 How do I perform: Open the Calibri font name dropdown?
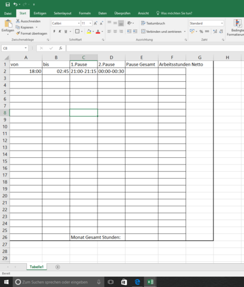tap(79, 23)
